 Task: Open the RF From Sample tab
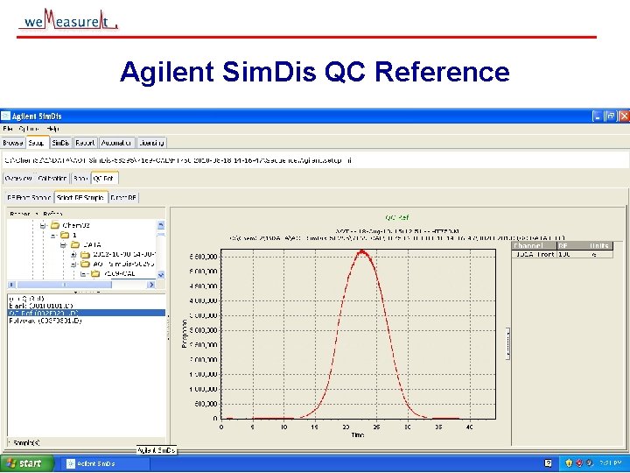point(30,198)
